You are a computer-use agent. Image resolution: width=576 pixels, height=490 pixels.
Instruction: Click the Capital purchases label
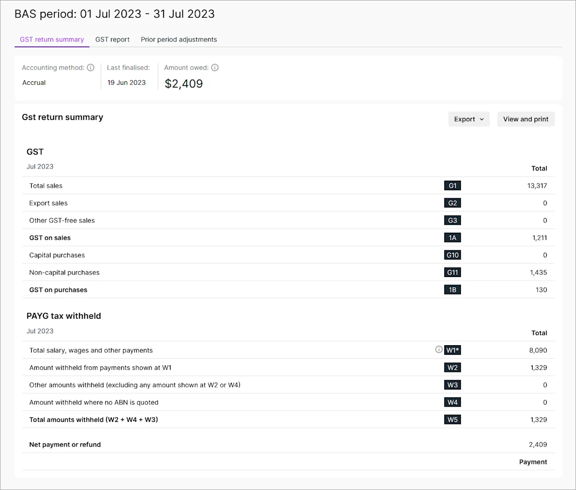(57, 255)
